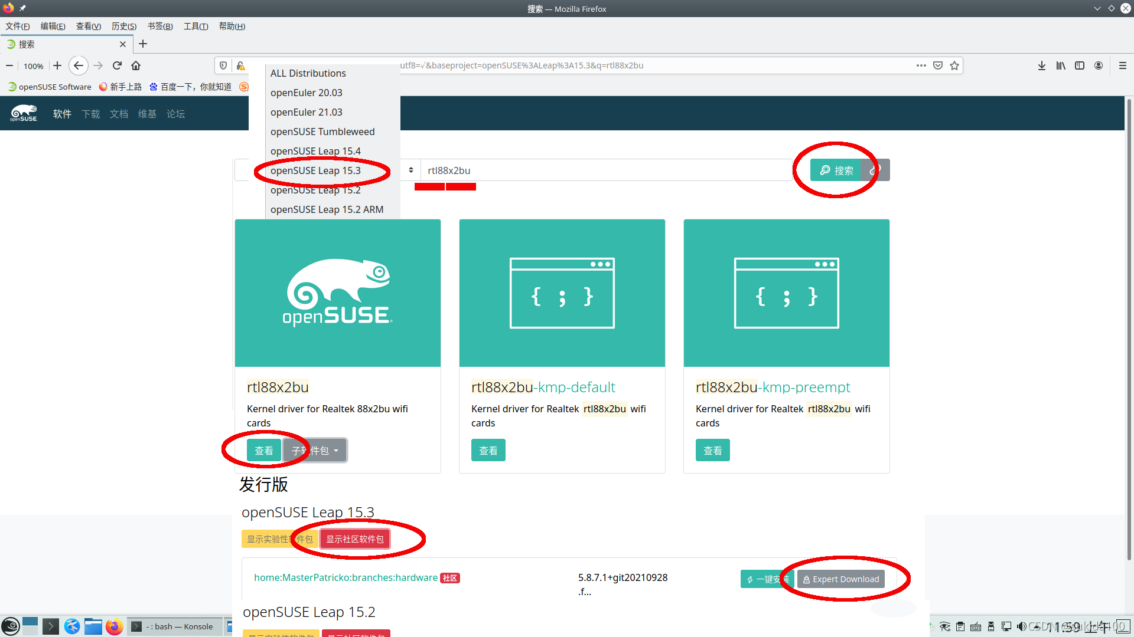Go to 论坛 in site navigation
The width and height of the screenshot is (1134, 637).
tap(176, 114)
